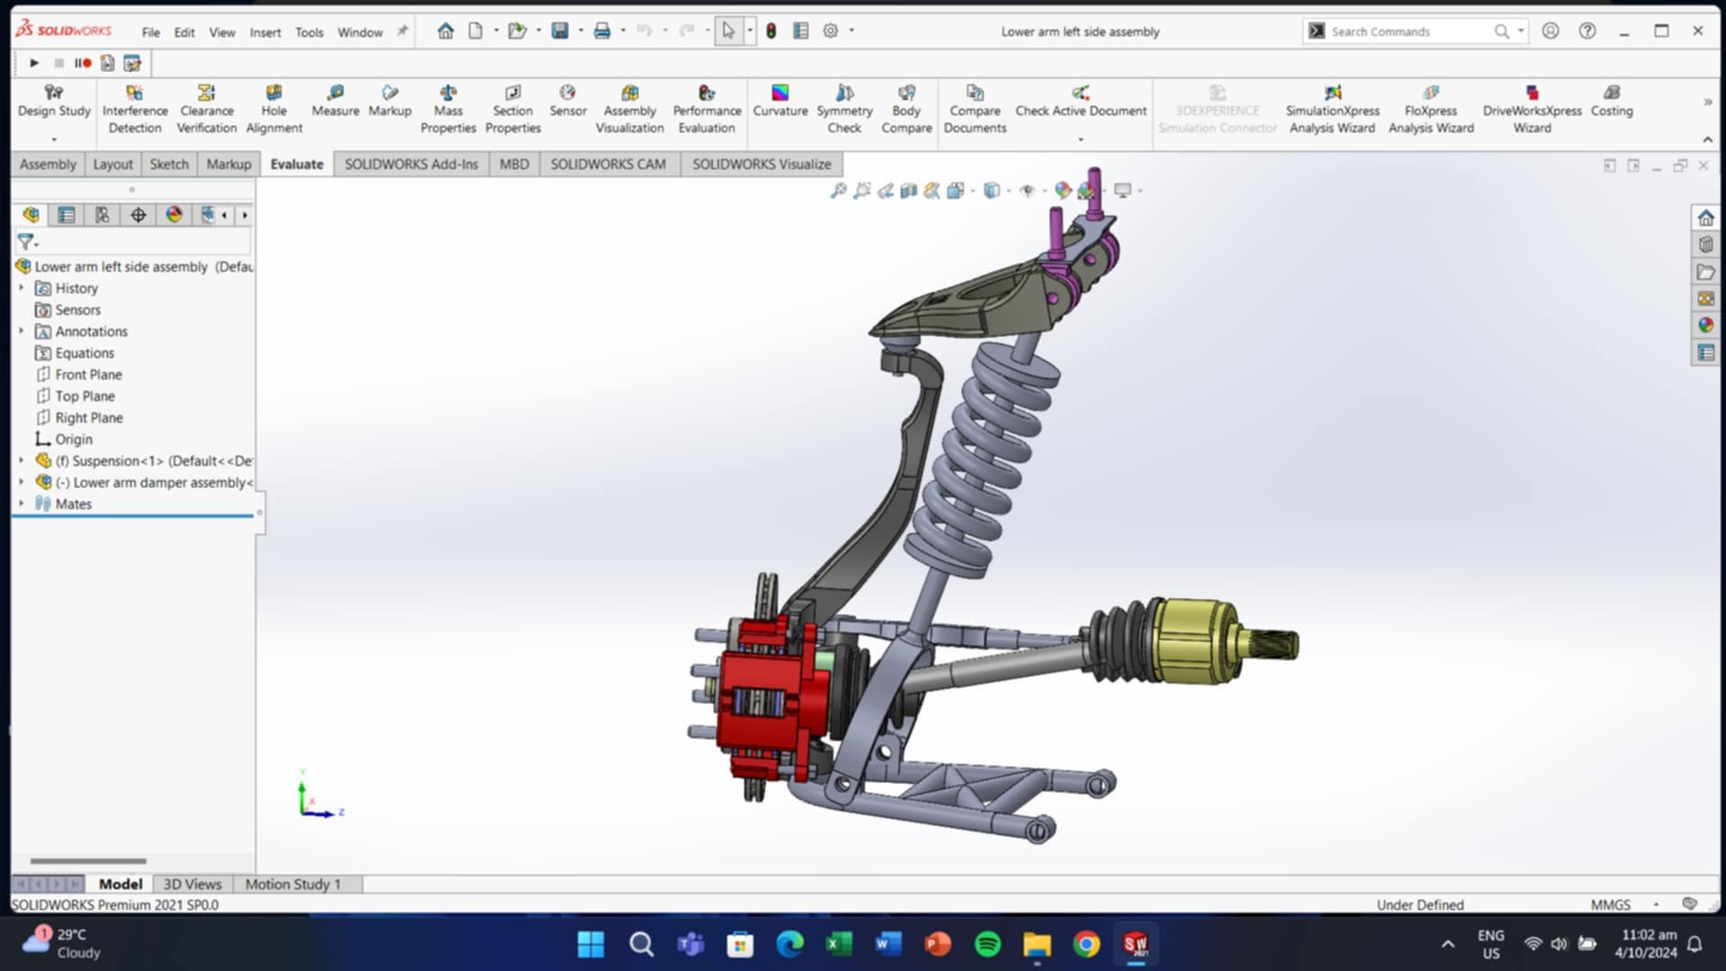Click the record macro button
Image resolution: width=1726 pixels, height=971 pixels.
coord(83,63)
